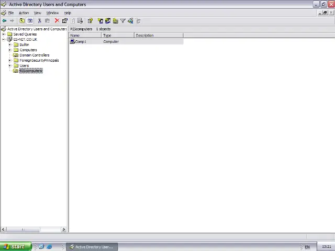Select ForeignSecurityPrincipals in the tree

click(x=39, y=61)
